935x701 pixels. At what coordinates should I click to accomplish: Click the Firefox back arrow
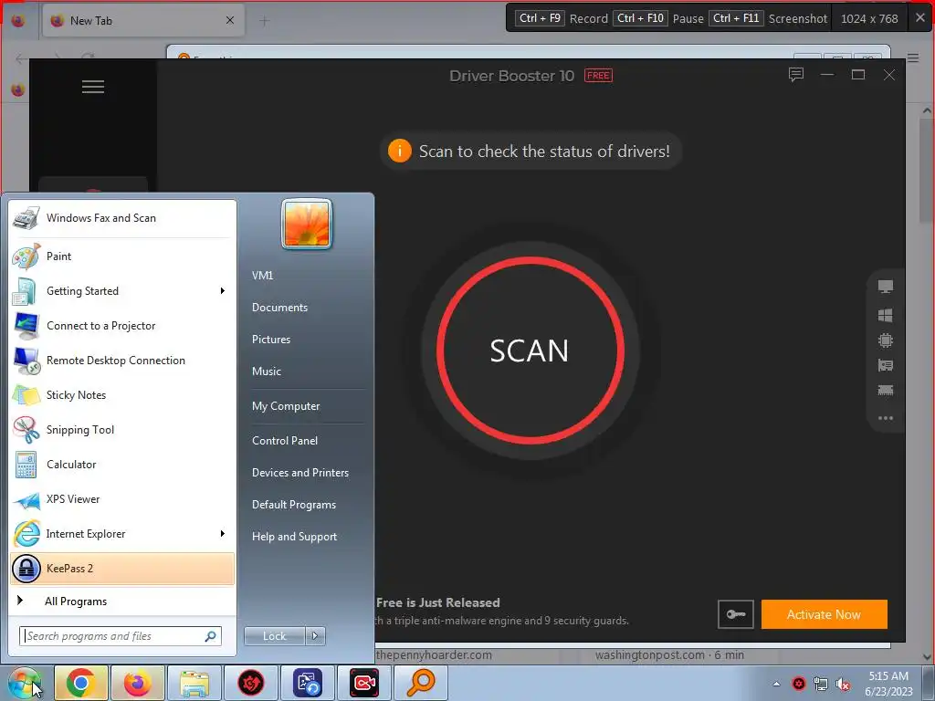point(20,58)
